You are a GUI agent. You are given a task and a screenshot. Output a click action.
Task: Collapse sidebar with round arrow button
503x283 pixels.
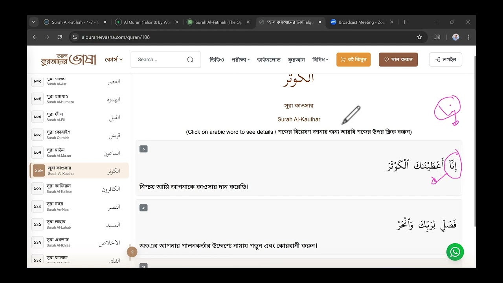pyautogui.click(x=132, y=252)
